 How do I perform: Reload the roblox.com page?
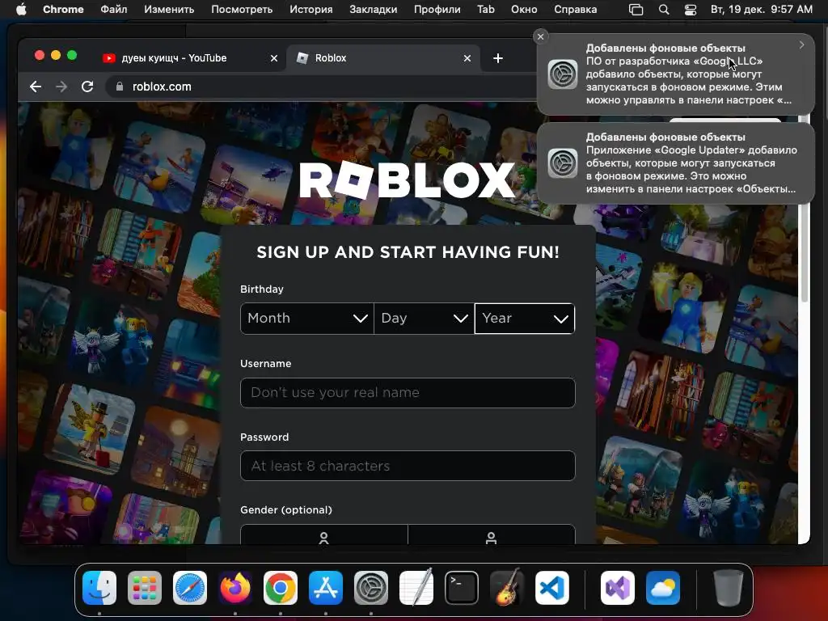click(x=87, y=87)
